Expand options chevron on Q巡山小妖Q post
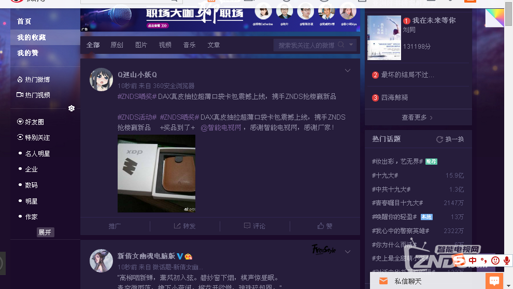The width and height of the screenshot is (513, 289). coord(348,71)
